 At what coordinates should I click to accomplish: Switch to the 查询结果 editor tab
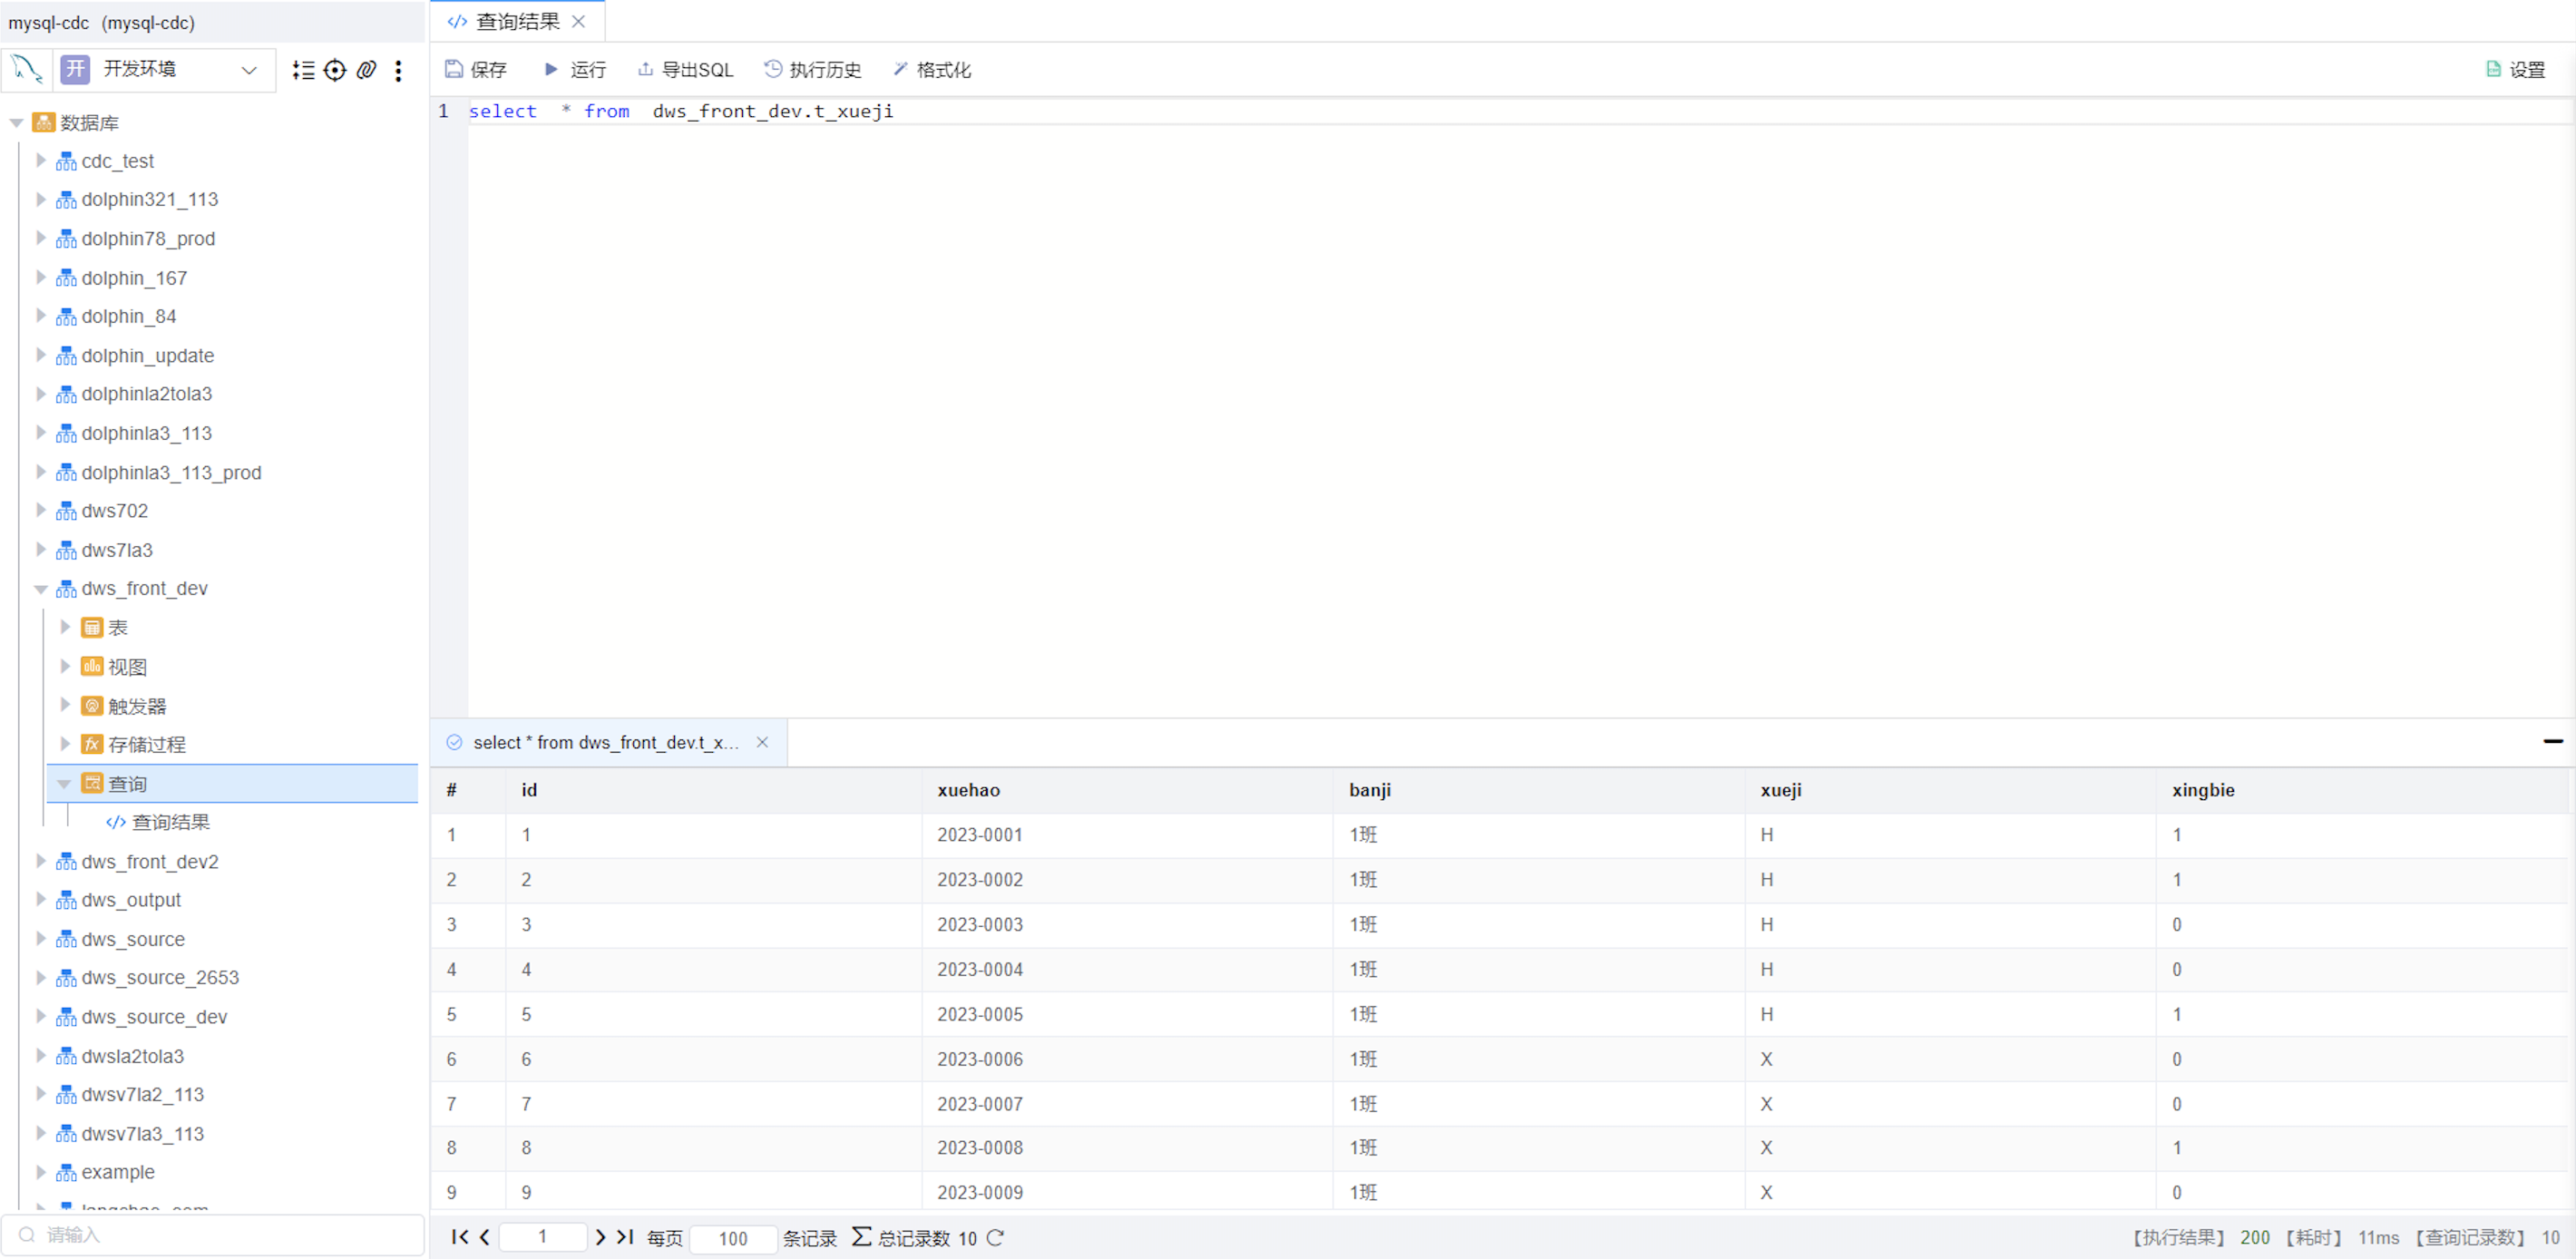coord(515,21)
